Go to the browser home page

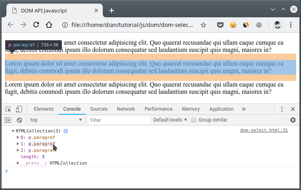coord(49,25)
